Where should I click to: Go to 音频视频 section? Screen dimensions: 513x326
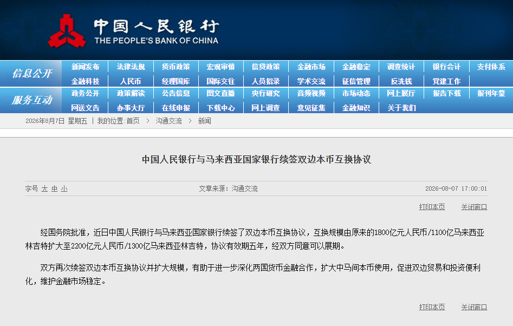[x=311, y=94]
